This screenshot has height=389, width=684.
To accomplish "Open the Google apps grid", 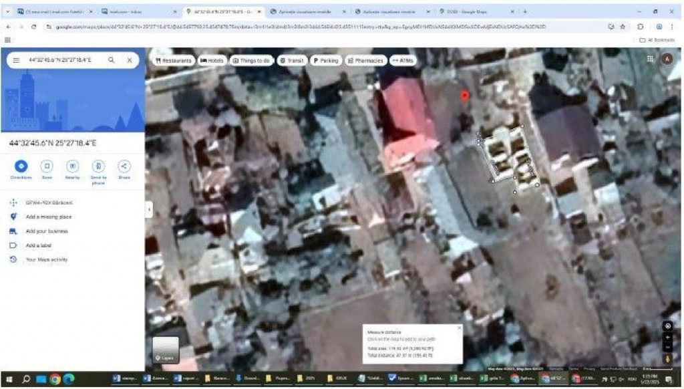I will coord(649,59).
